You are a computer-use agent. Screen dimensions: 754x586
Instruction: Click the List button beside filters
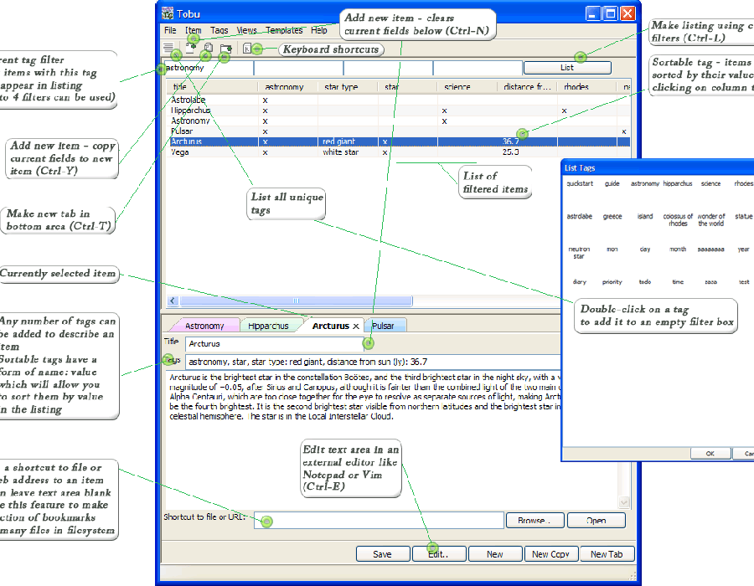(x=567, y=68)
